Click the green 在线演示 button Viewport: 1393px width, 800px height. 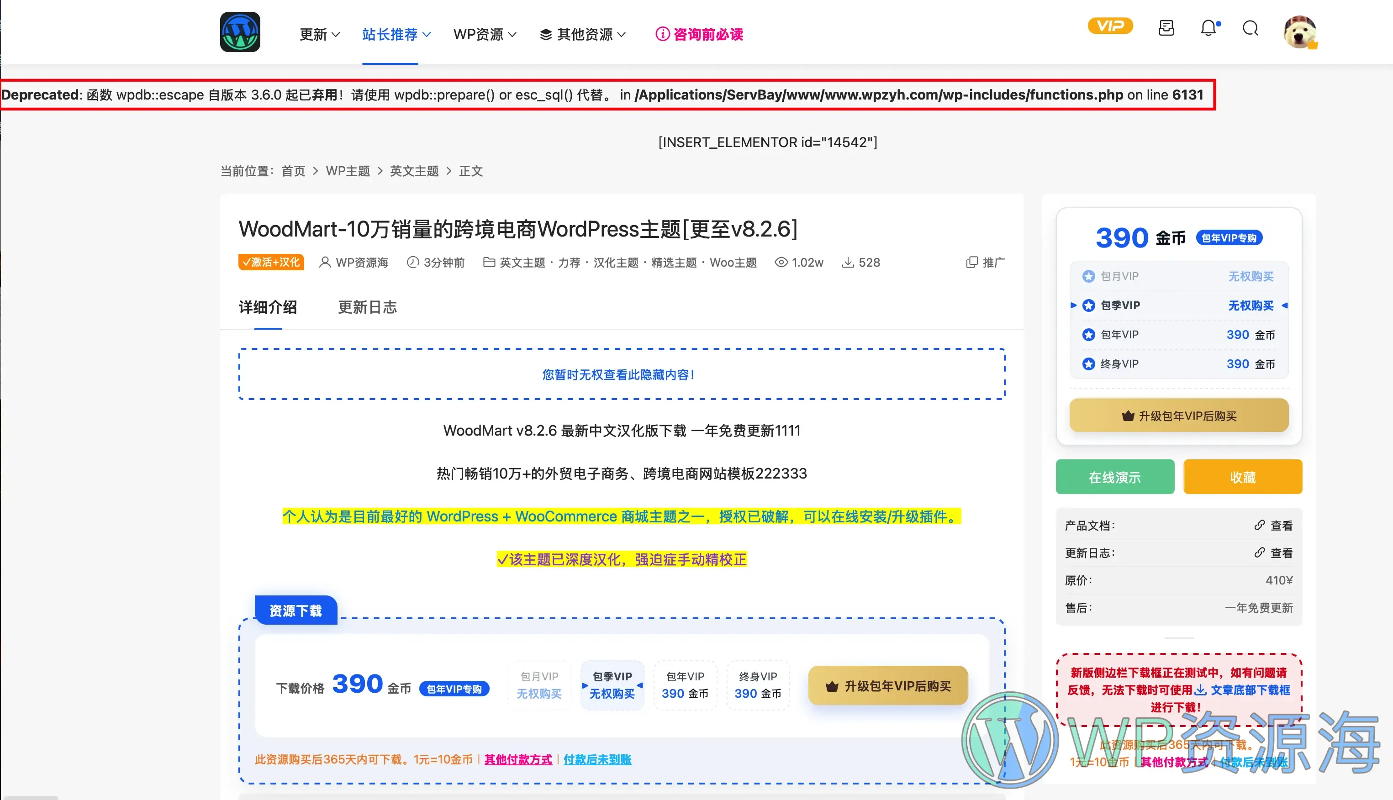click(x=1114, y=476)
